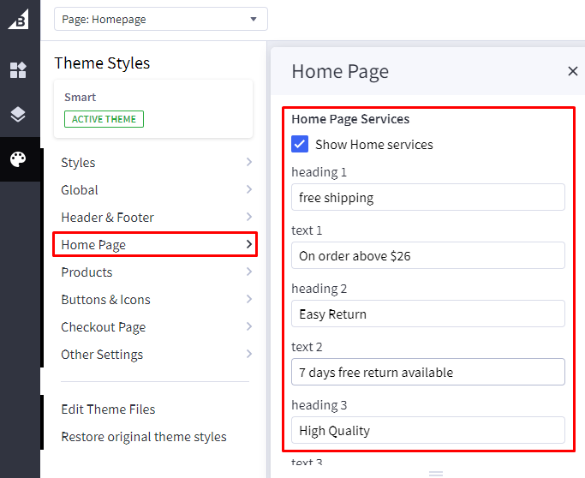The height and width of the screenshot is (478, 585).
Task: Expand the Styles section chevron
Action: point(248,163)
